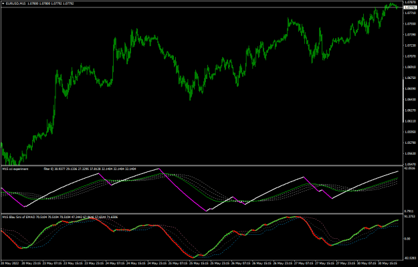
Task: Click the 1.06430 price axis label
Action: (x=411, y=100)
